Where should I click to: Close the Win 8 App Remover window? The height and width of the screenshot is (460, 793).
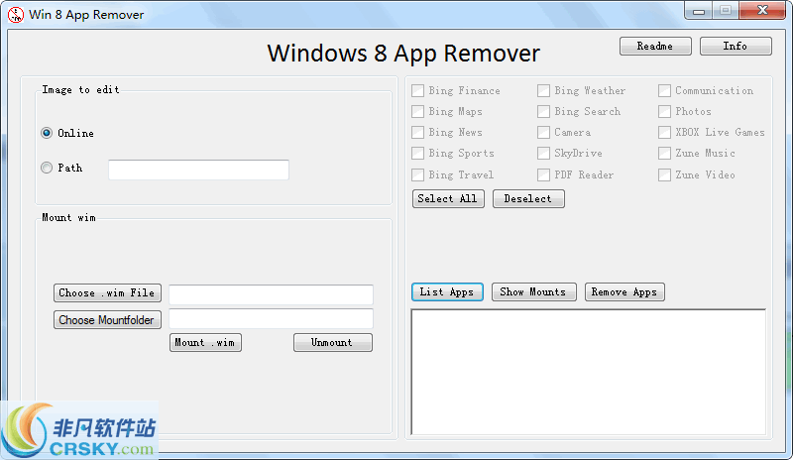tap(762, 11)
